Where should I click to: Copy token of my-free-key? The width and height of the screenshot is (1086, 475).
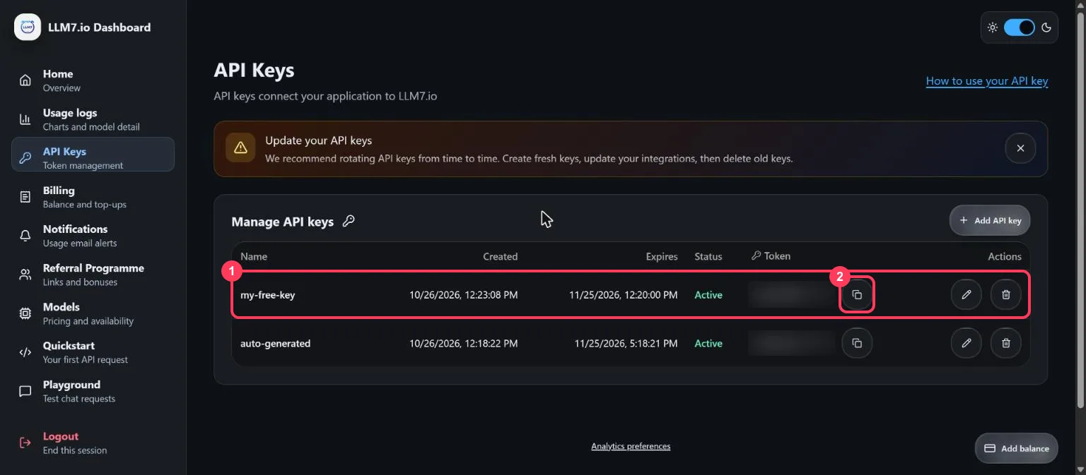click(857, 295)
